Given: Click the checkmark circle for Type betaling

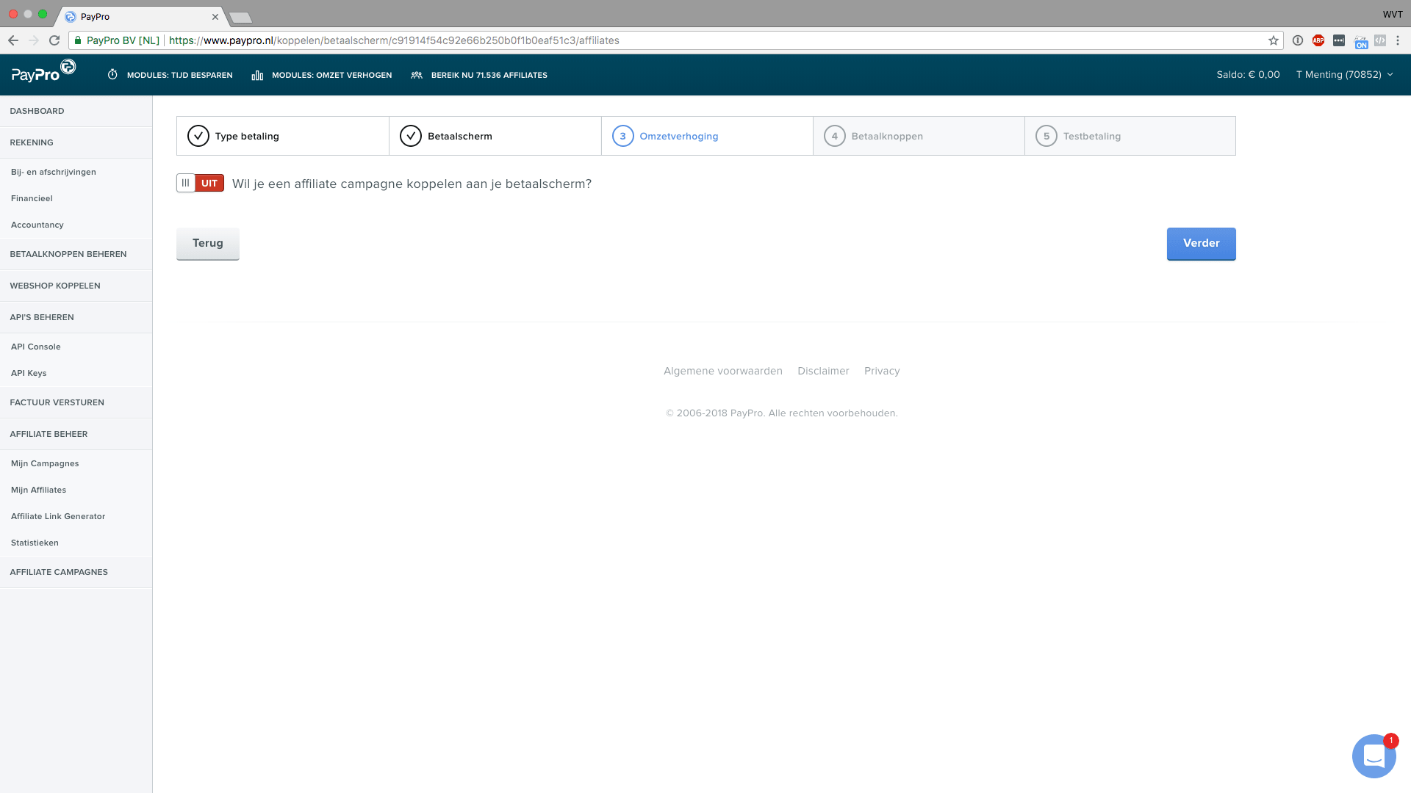Looking at the screenshot, I should click(198, 136).
